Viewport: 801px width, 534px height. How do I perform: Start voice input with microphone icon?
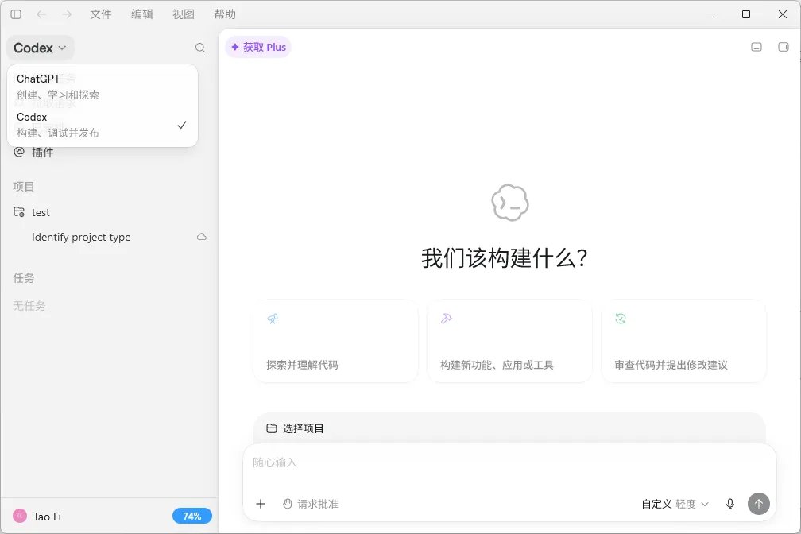[730, 504]
